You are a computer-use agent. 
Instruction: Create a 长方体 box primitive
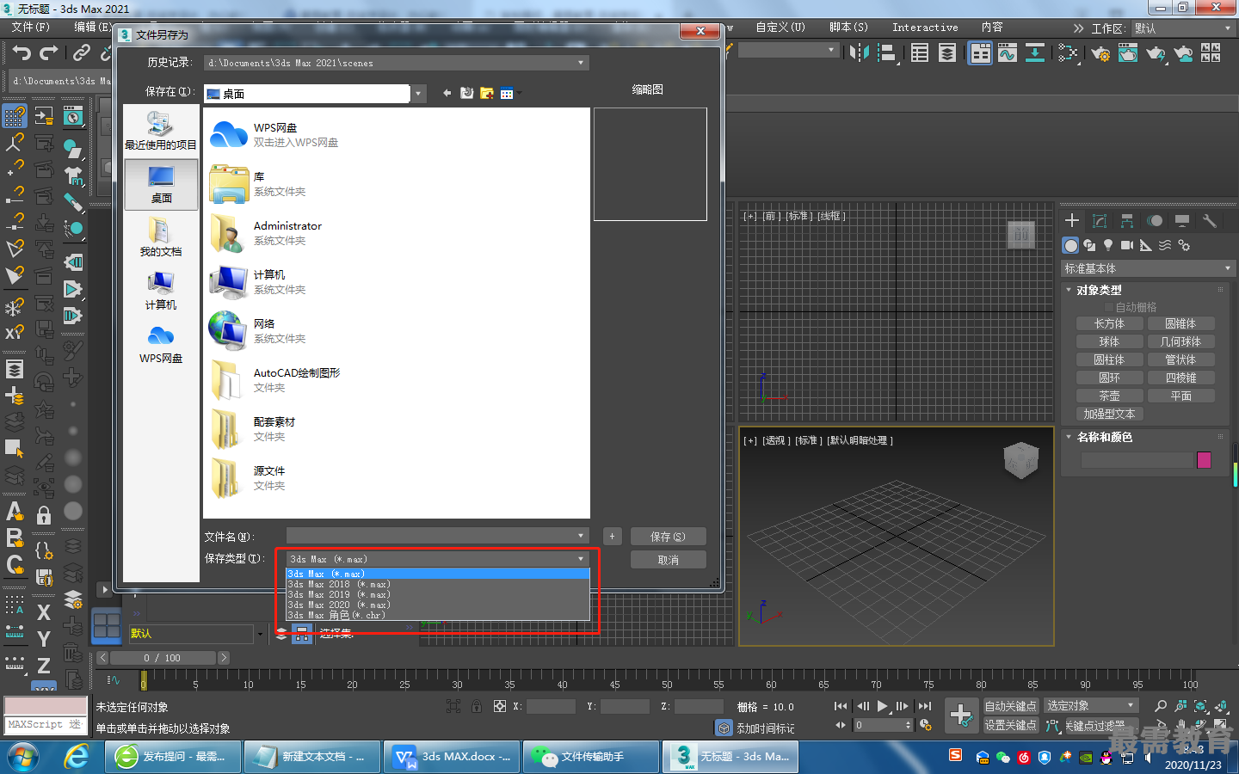point(1109,323)
